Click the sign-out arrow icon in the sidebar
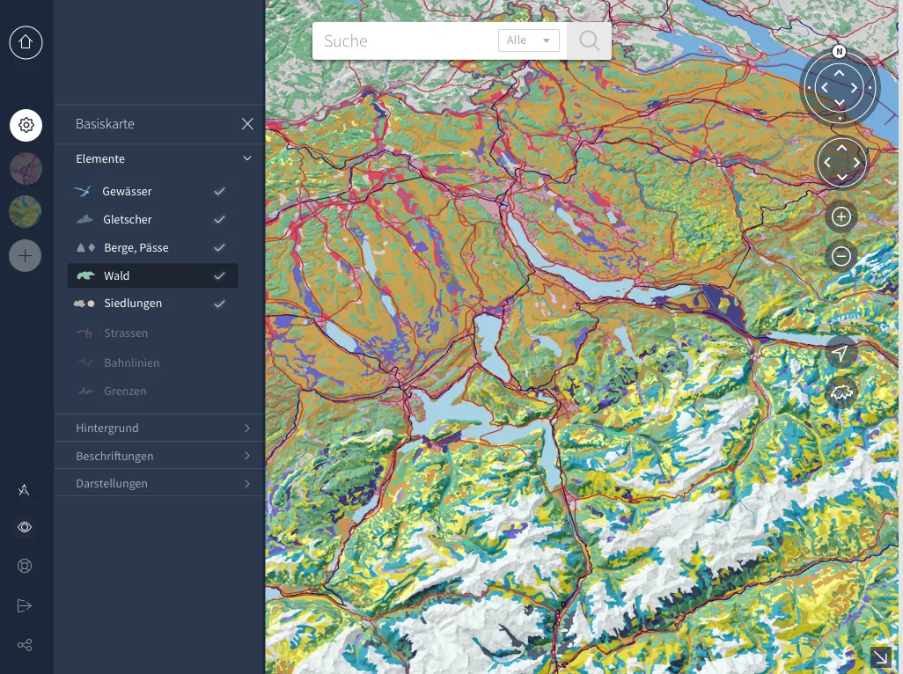This screenshot has width=903, height=674. click(25, 605)
